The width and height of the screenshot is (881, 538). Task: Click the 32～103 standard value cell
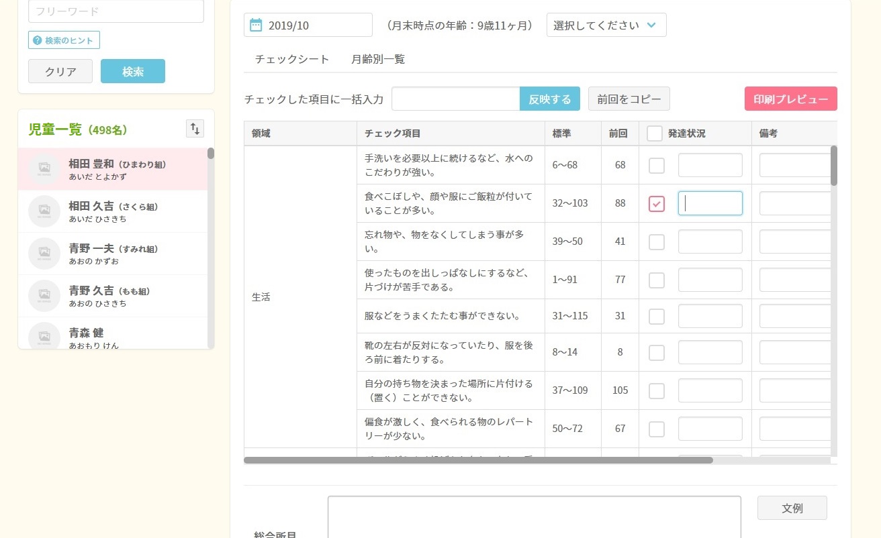pos(573,203)
